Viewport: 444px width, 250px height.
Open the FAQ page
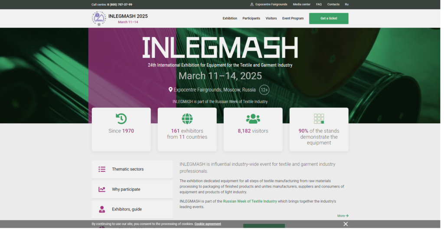click(x=319, y=4)
